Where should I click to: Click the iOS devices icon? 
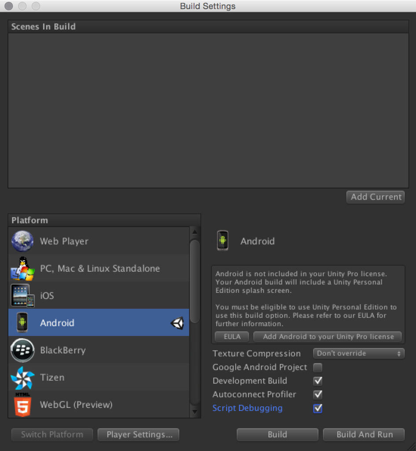[x=22, y=296]
